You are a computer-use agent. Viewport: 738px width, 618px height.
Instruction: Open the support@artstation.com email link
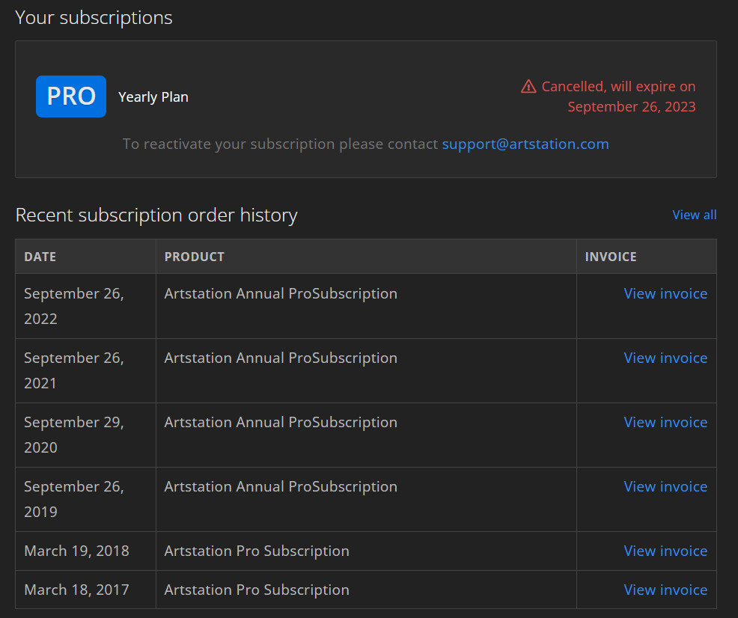tap(525, 144)
